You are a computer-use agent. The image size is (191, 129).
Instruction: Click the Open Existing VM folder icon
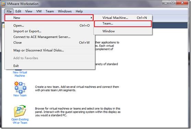click(x=20, y=111)
